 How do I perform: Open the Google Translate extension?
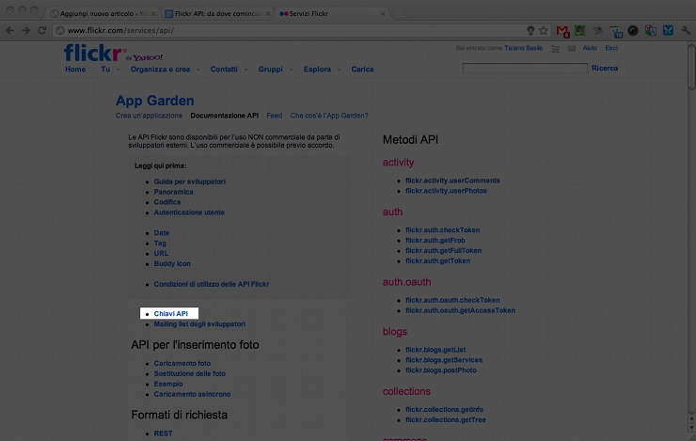coord(651,30)
